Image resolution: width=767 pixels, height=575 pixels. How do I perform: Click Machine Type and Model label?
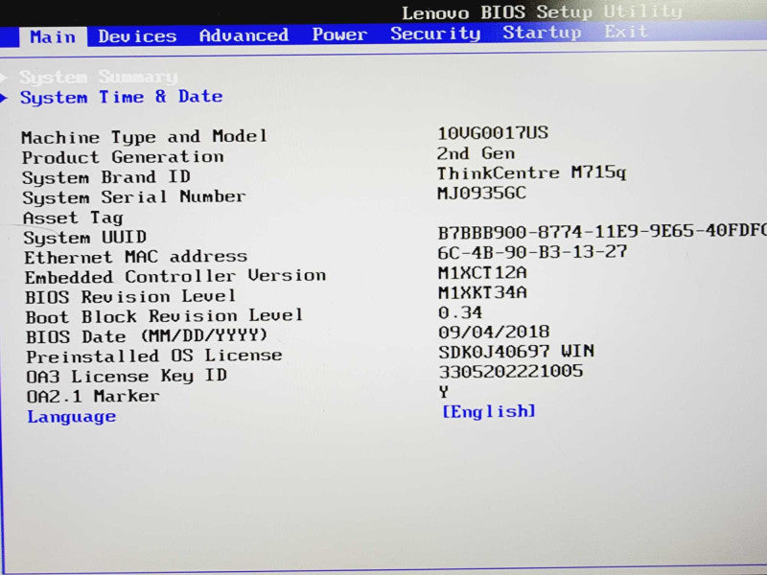tap(145, 136)
